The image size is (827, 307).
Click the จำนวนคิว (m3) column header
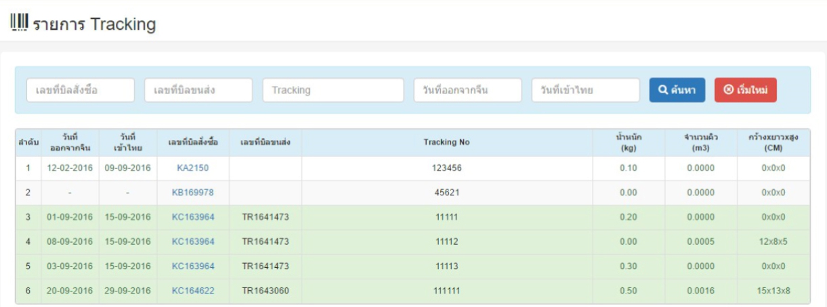click(x=701, y=143)
